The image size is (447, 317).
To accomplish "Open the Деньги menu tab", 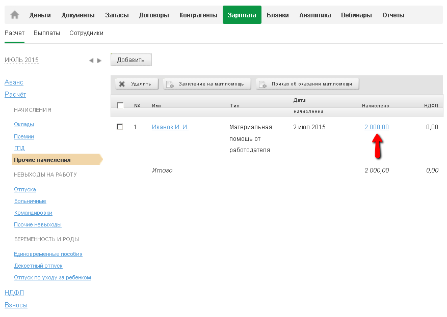I will 40,15.
